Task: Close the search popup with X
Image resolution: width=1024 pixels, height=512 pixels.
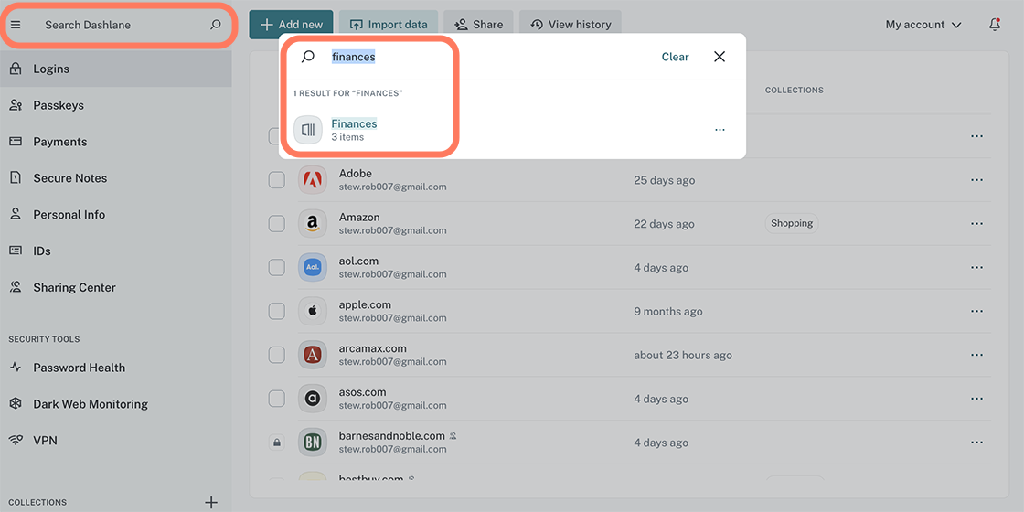Action: coord(720,57)
